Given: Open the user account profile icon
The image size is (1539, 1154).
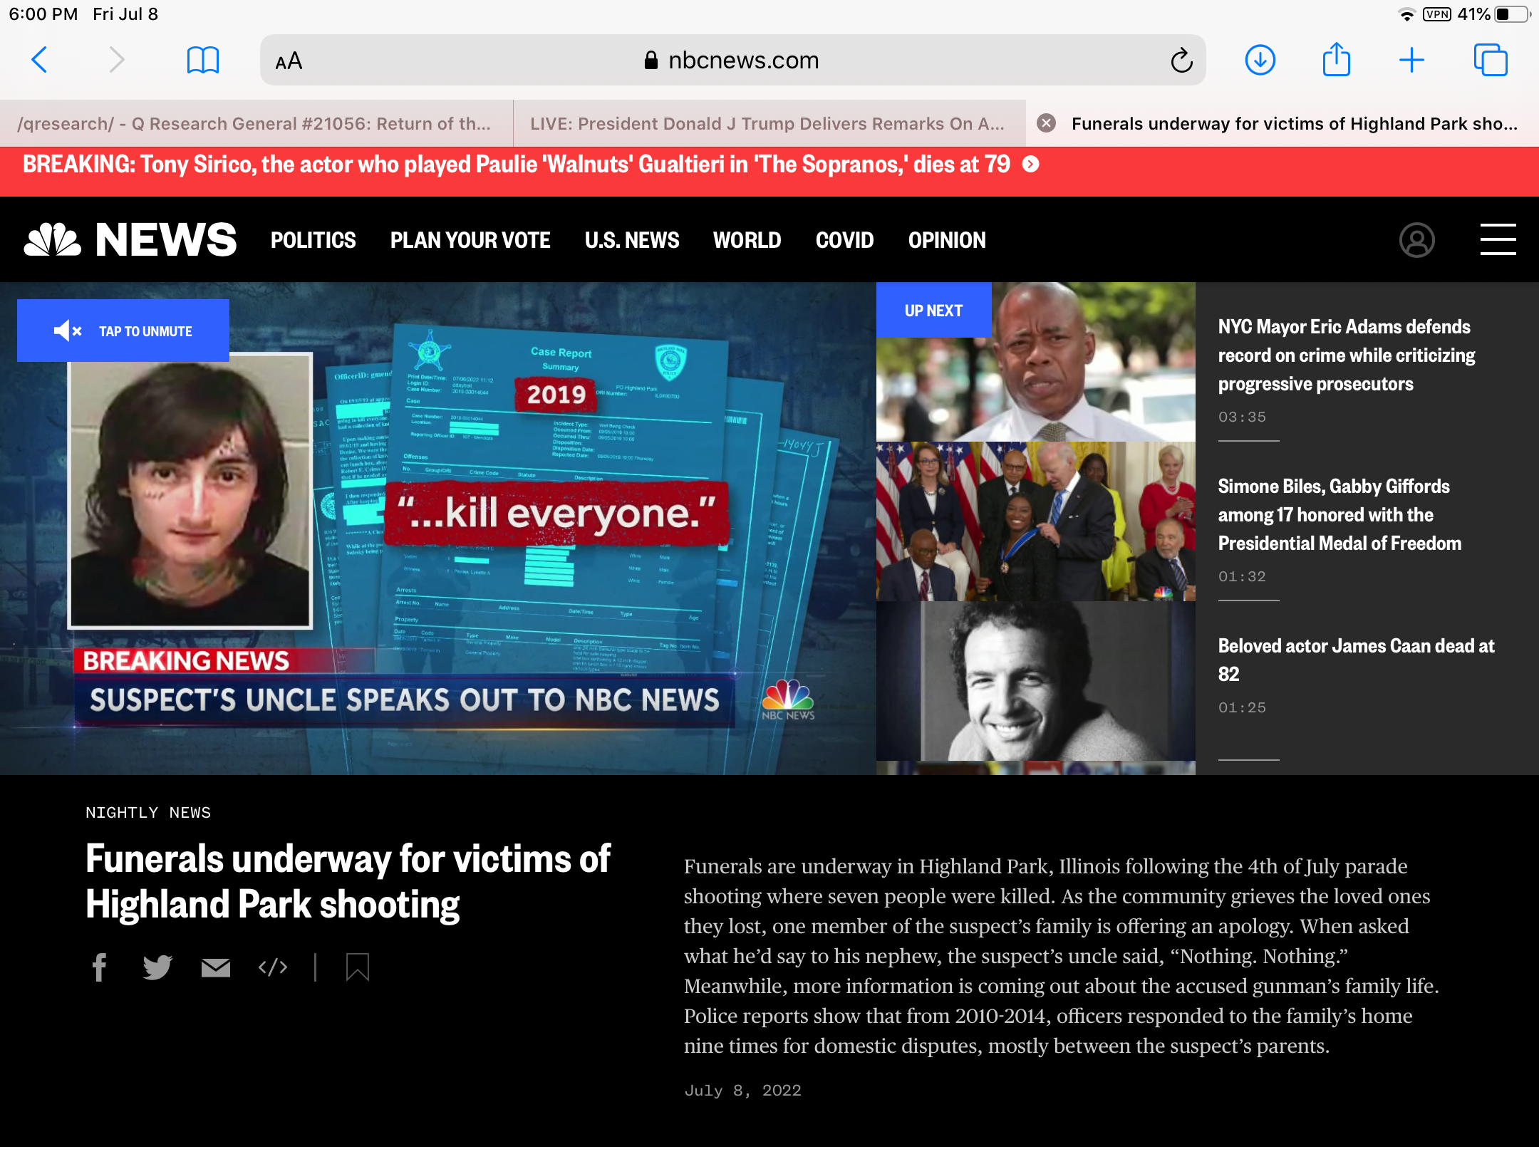Looking at the screenshot, I should click(1416, 240).
